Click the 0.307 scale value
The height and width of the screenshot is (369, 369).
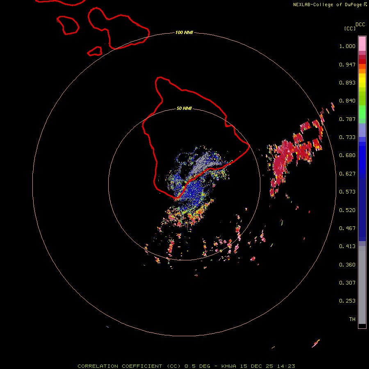[347, 283]
